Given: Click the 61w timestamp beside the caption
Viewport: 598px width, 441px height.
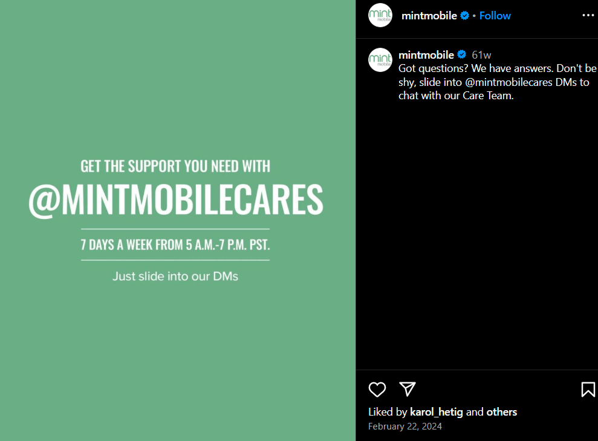Looking at the screenshot, I should click(481, 55).
